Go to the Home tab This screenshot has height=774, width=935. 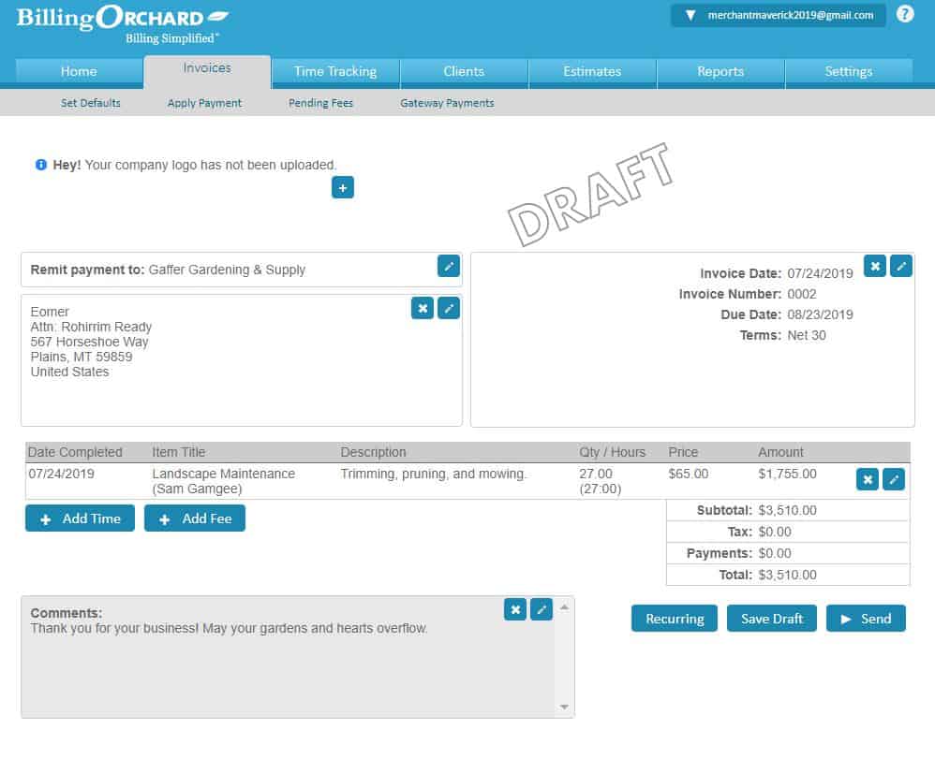tap(79, 71)
